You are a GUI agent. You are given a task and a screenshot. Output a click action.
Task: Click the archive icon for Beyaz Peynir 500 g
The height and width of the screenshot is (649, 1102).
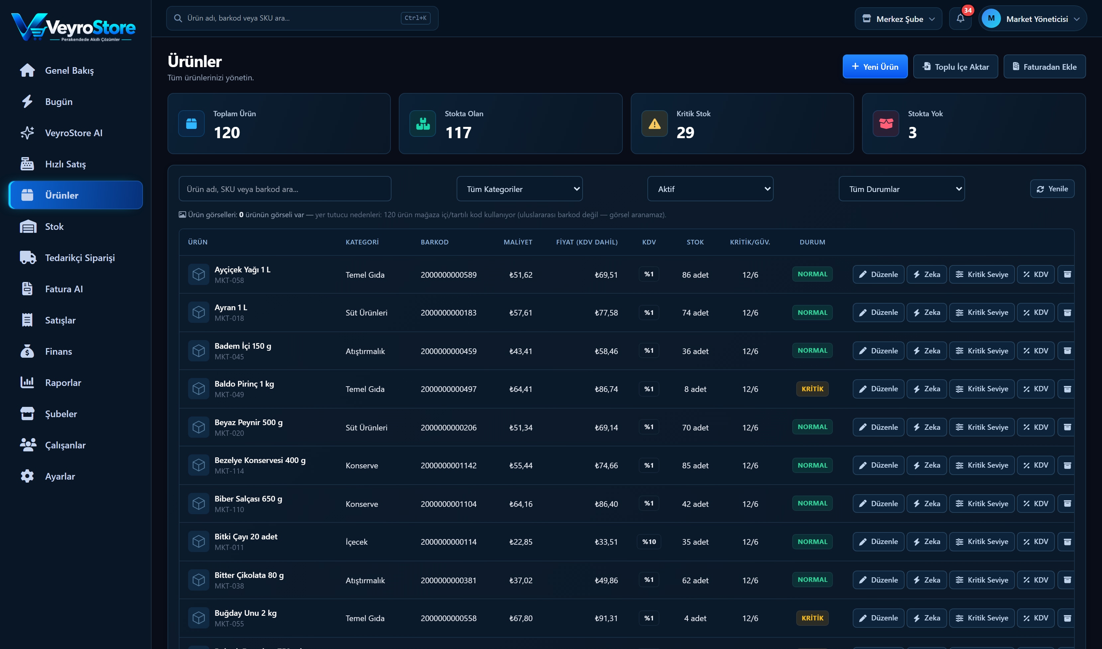1067,427
